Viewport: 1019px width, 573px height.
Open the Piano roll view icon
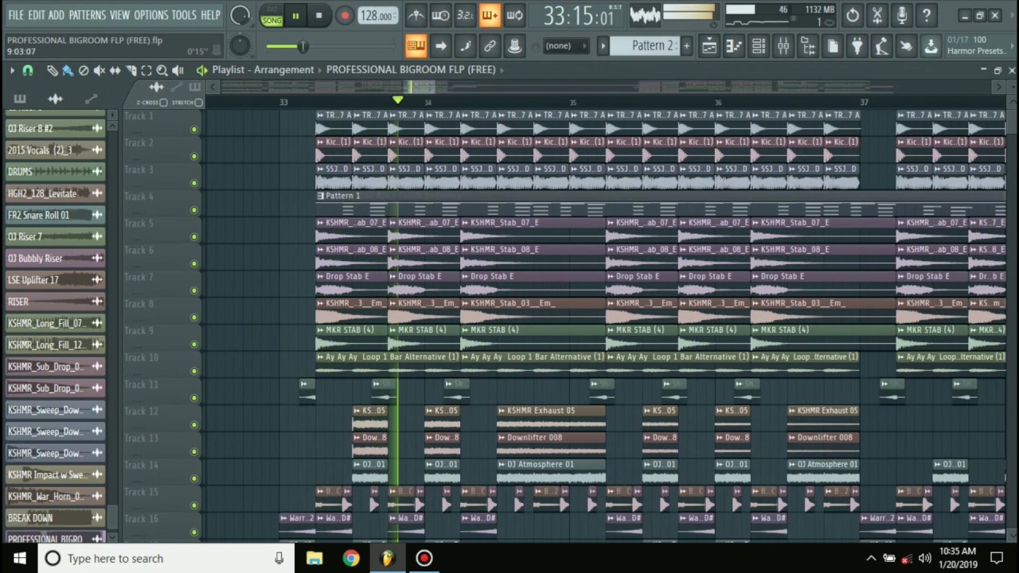pos(734,46)
